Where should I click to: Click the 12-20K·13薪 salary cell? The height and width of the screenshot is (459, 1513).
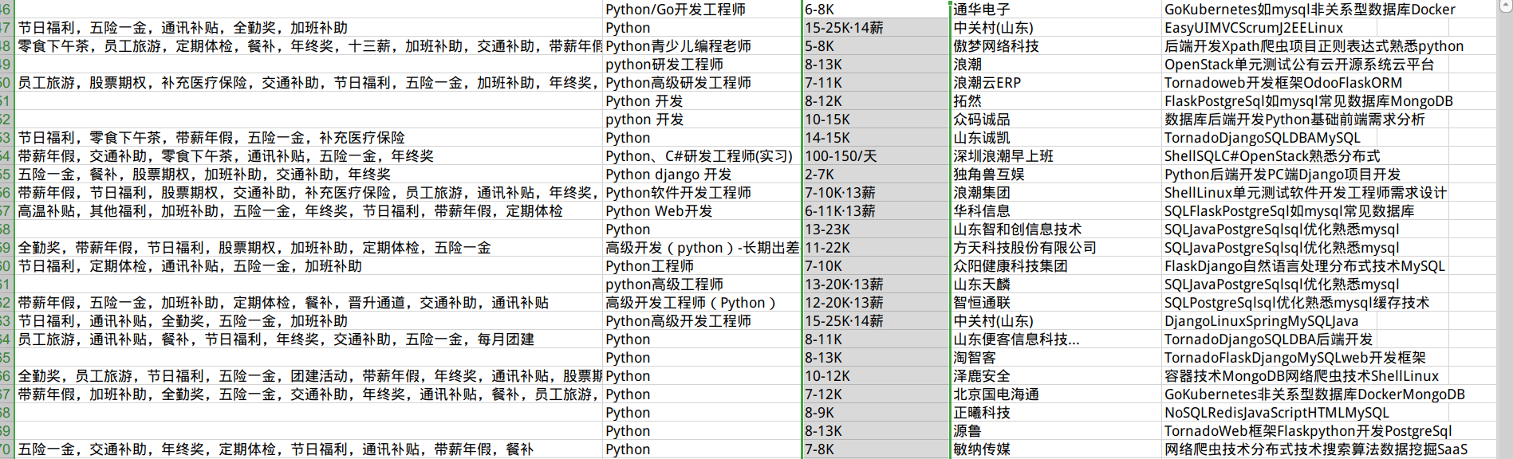tap(876, 303)
